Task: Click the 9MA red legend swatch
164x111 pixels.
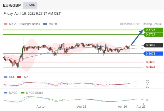Action: click(19, 77)
